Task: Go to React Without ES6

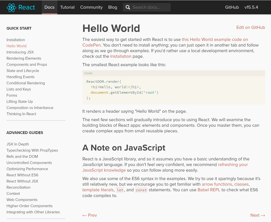Action: coord(22,175)
